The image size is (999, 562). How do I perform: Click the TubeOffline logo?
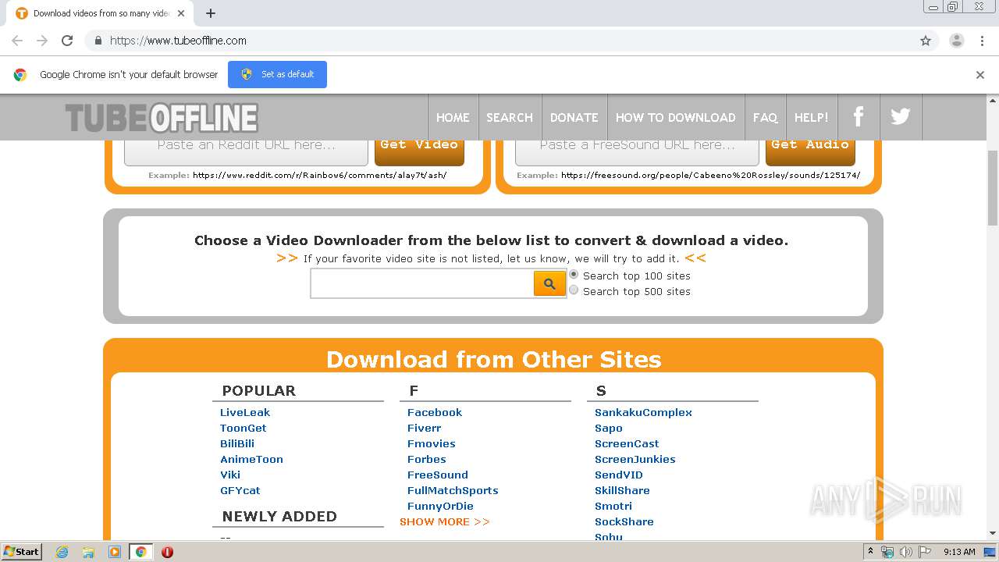(x=162, y=118)
